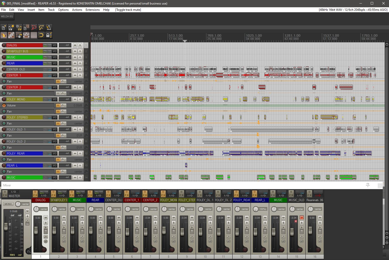Solo the SFX&FOLEY BUS track
Image resolution: width=389 pixels, height=260 pixels.
[x=80, y=51]
